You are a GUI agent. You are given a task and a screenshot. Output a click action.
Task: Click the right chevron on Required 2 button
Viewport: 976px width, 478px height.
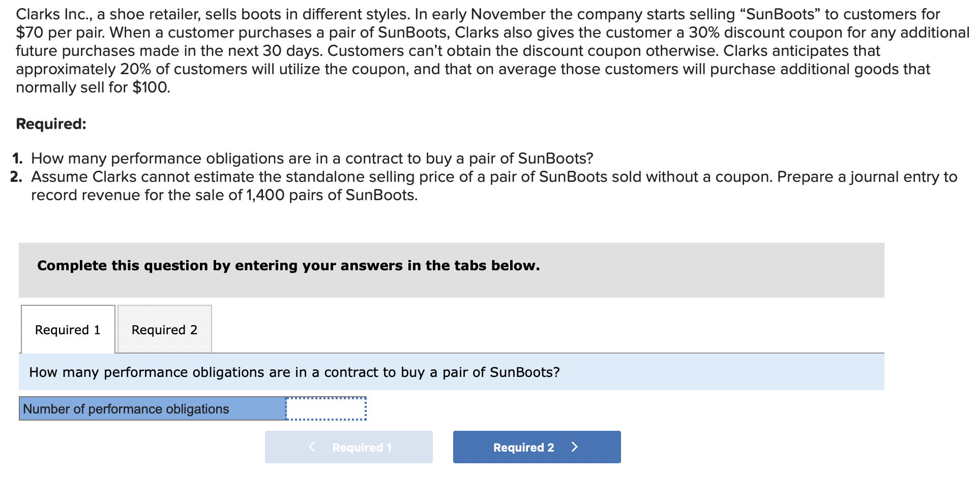pos(575,447)
